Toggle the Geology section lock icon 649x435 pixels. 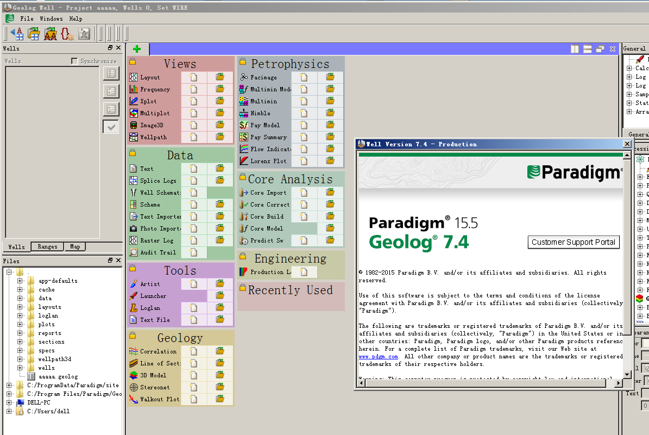(x=133, y=335)
